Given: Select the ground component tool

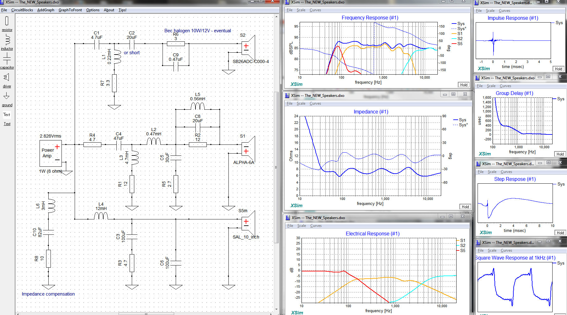Looking at the screenshot, I should [7, 99].
